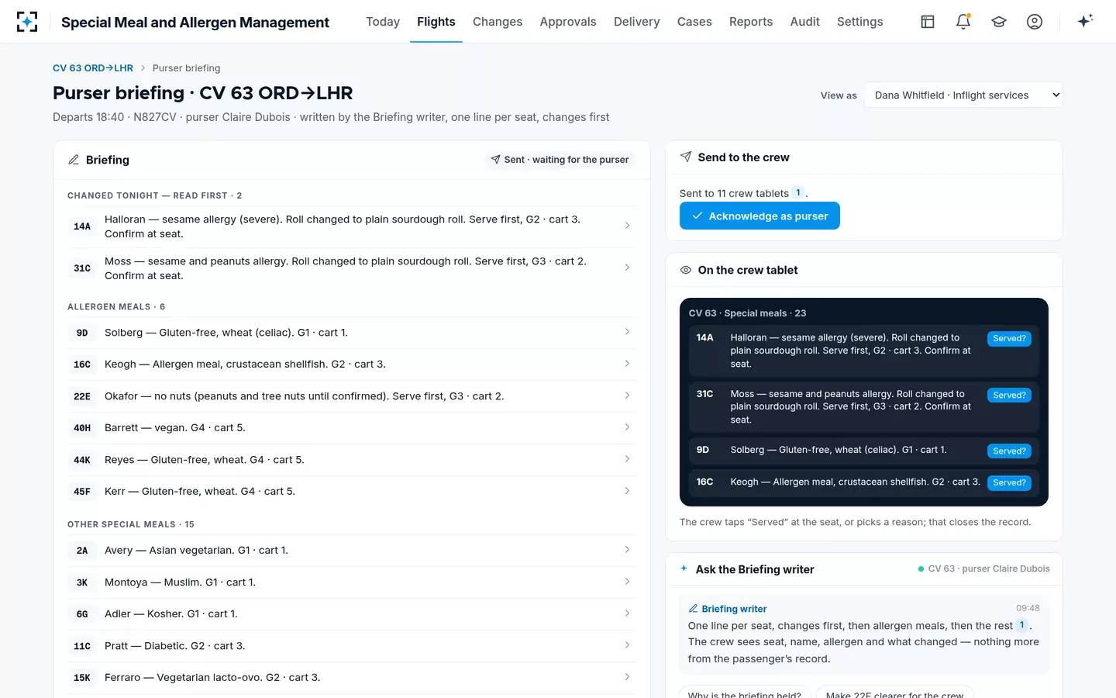Click the sparkle icon beside Ask the Briefing writer
Viewport: 1116px width, 698px height.
[684, 568]
